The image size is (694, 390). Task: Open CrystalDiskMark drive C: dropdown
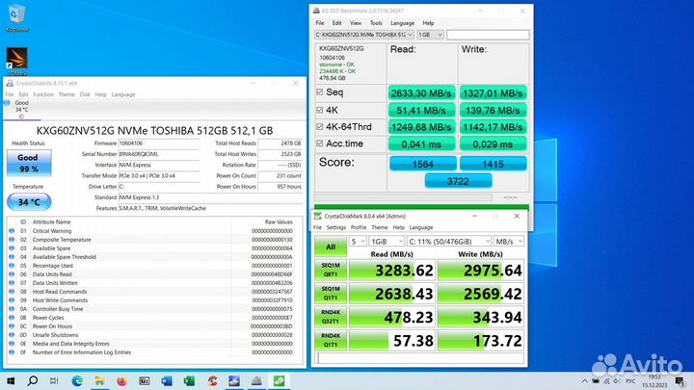[449, 242]
